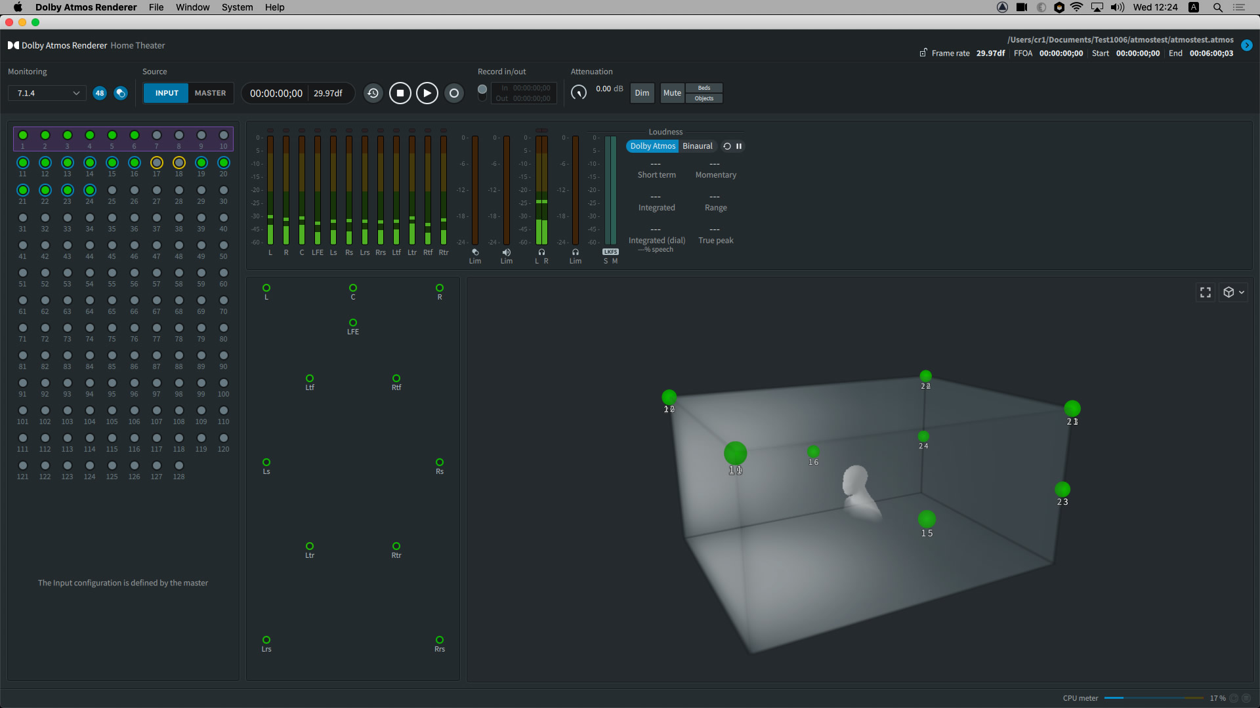The width and height of the screenshot is (1260, 708).
Task: Click the C center speaker in layout view
Action: point(353,288)
